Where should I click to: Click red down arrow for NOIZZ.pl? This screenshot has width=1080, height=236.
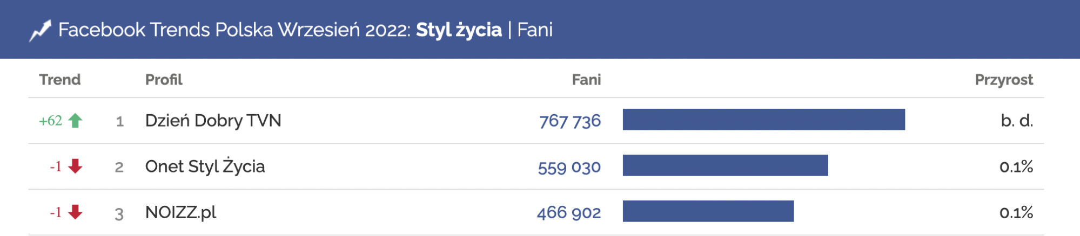76,212
